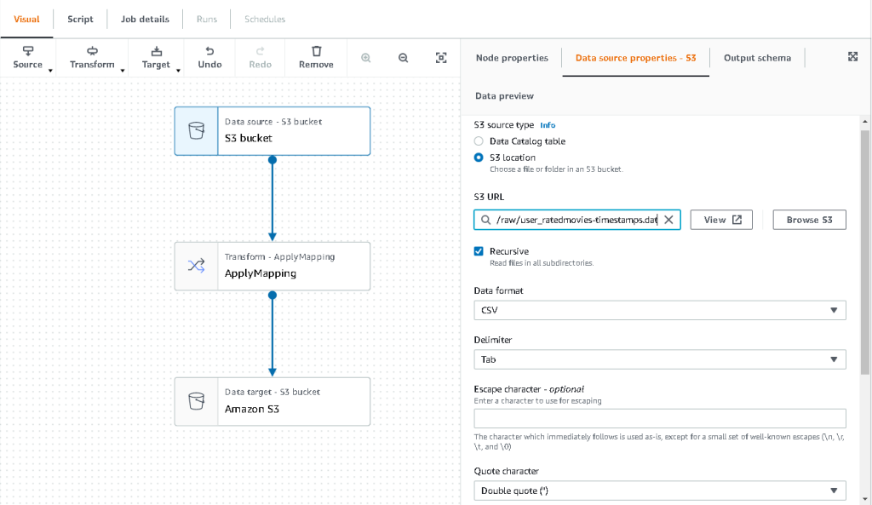
Task: Click the View button next to S3 URL
Action: 720,219
